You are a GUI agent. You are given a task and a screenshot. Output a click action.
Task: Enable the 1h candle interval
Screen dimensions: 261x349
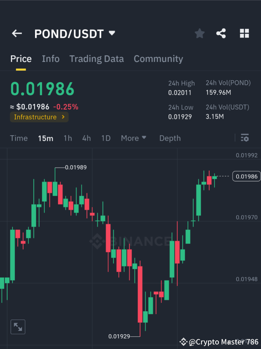tap(67, 138)
